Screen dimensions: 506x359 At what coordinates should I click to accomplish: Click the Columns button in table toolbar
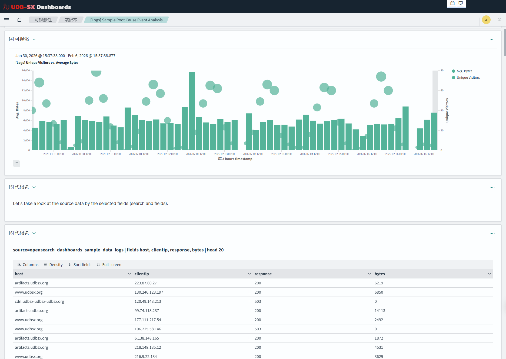click(x=28, y=265)
